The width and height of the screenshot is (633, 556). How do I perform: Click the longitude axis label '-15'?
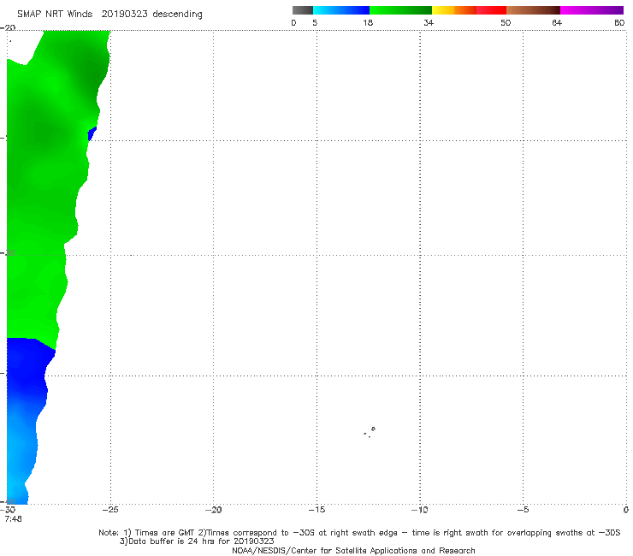pyautogui.click(x=316, y=510)
